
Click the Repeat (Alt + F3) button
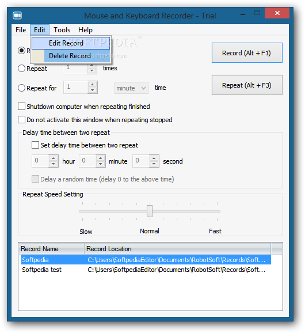(247, 85)
